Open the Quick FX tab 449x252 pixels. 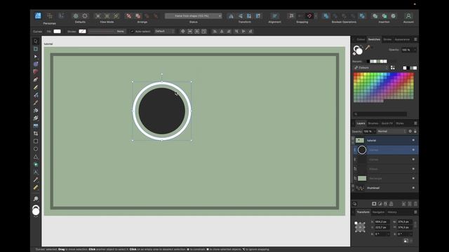coord(387,123)
